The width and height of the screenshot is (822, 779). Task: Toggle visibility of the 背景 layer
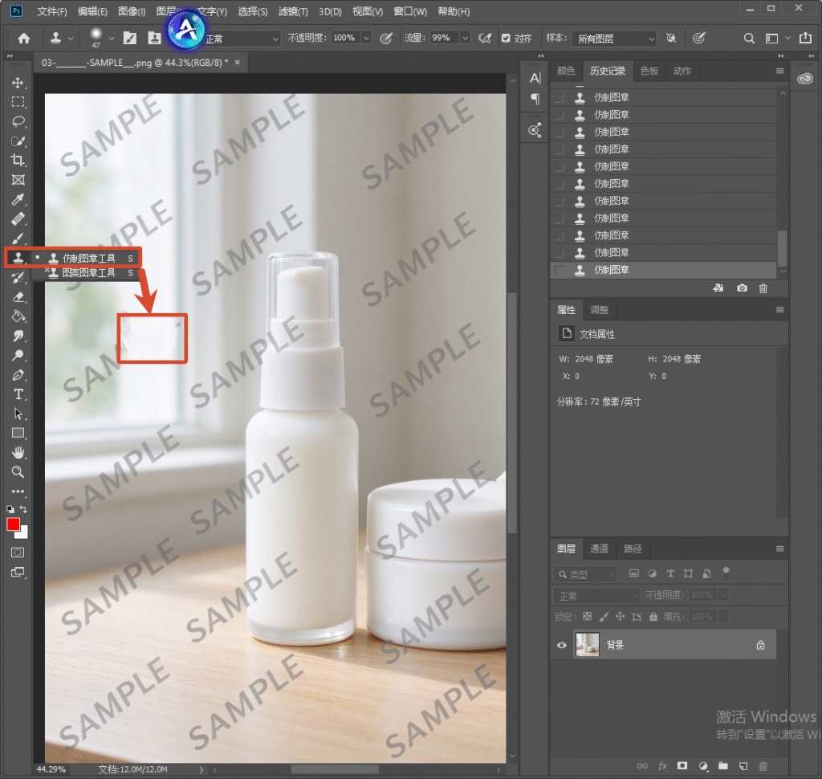561,645
